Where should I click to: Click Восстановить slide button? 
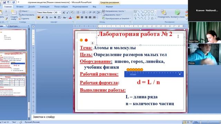[x=27, y=15]
